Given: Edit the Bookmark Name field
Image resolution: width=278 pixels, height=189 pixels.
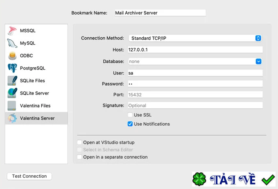Looking at the screenshot, I should (160, 13).
